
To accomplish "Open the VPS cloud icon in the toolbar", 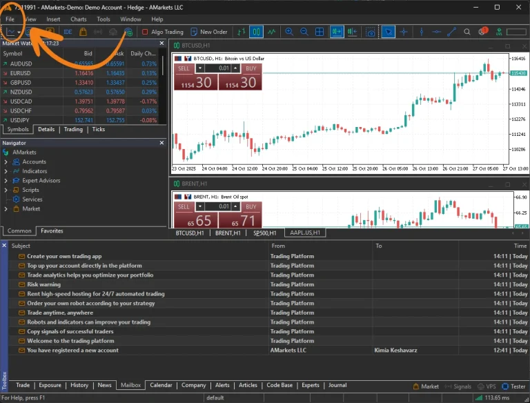I will [113, 32].
